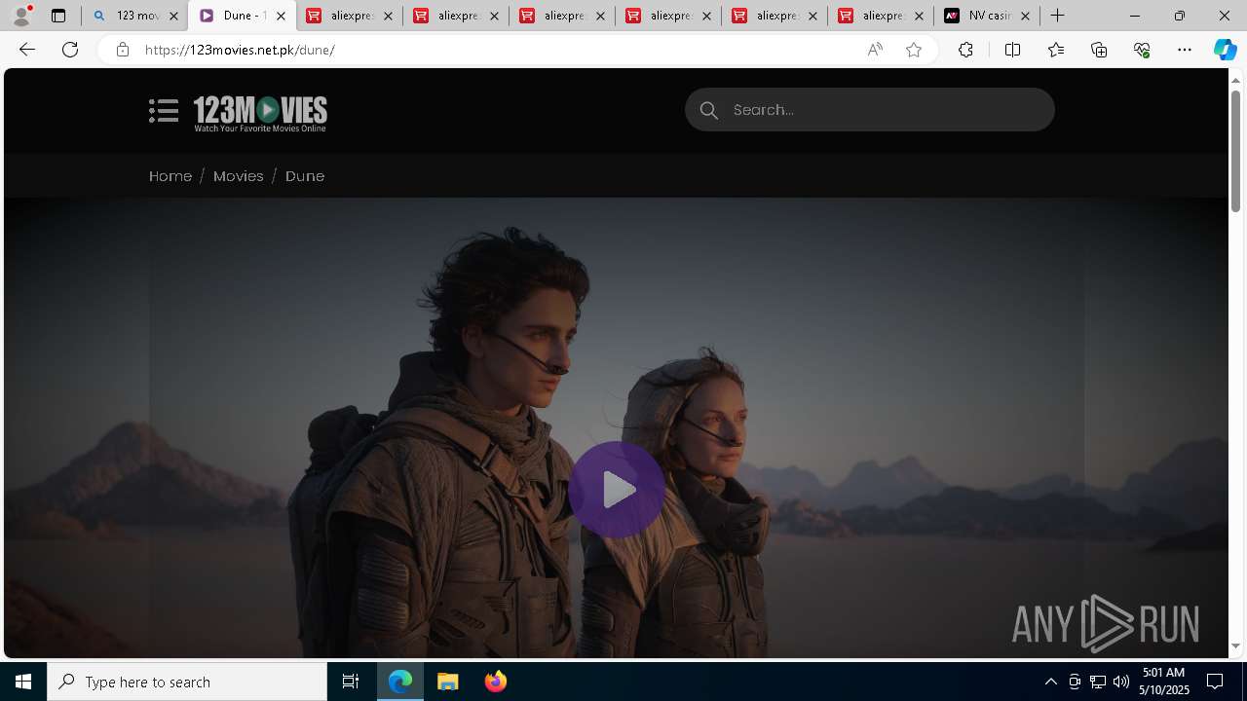
Task: Open the clock and date flyout
Action: (1163, 682)
